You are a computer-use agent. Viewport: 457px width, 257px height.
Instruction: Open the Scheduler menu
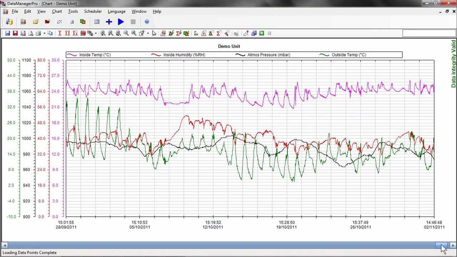(93, 11)
